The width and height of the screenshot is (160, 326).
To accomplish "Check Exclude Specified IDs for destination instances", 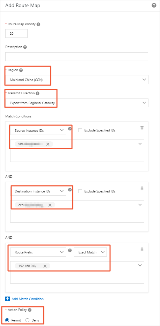I will click(x=80, y=191).
